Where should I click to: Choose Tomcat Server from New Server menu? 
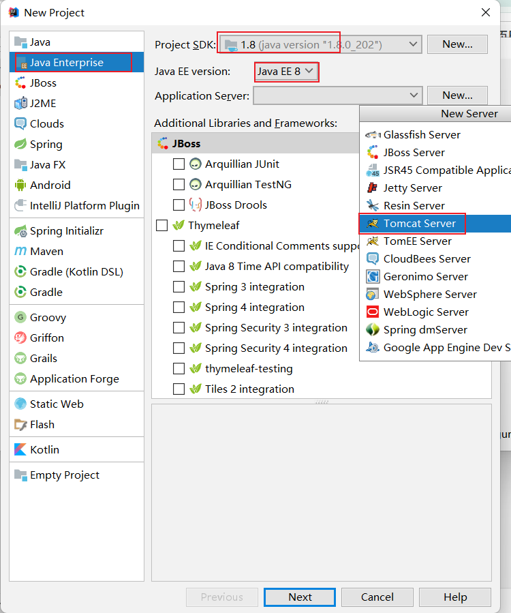point(435,224)
